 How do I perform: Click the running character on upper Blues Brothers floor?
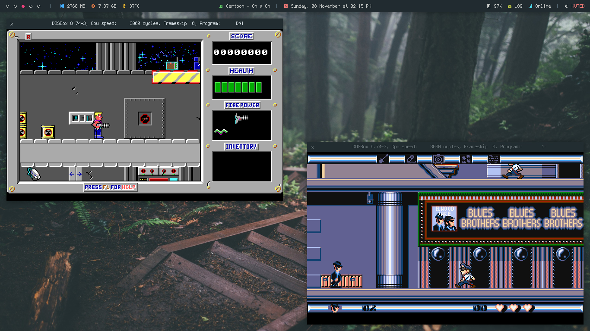[x=513, y=171]
